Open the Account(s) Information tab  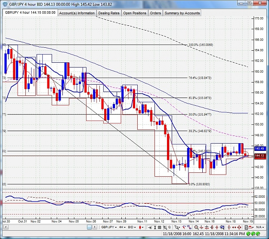[x=77, y=13]
